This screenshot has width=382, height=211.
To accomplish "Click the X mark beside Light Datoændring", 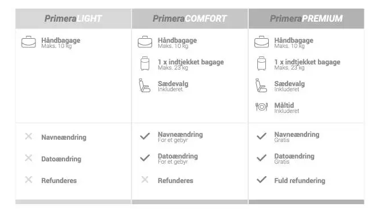I will [x=29, y=158].
